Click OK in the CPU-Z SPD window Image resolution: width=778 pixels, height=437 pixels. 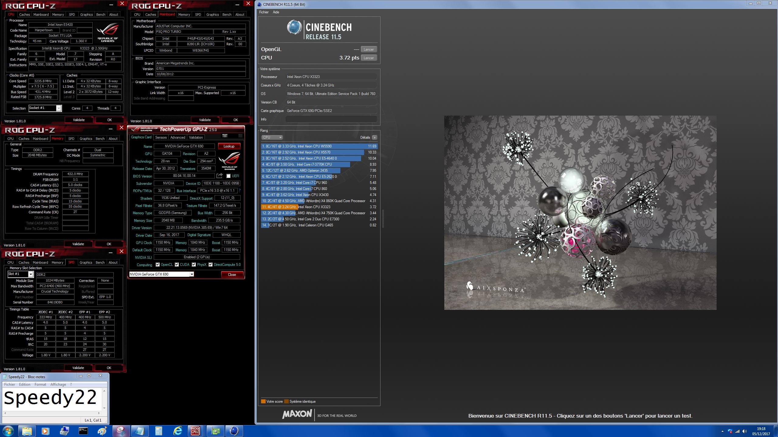click(x=109, y=368)
